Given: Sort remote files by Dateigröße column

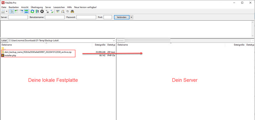Looking at the screenshot, I should click(x=235, y=45).
